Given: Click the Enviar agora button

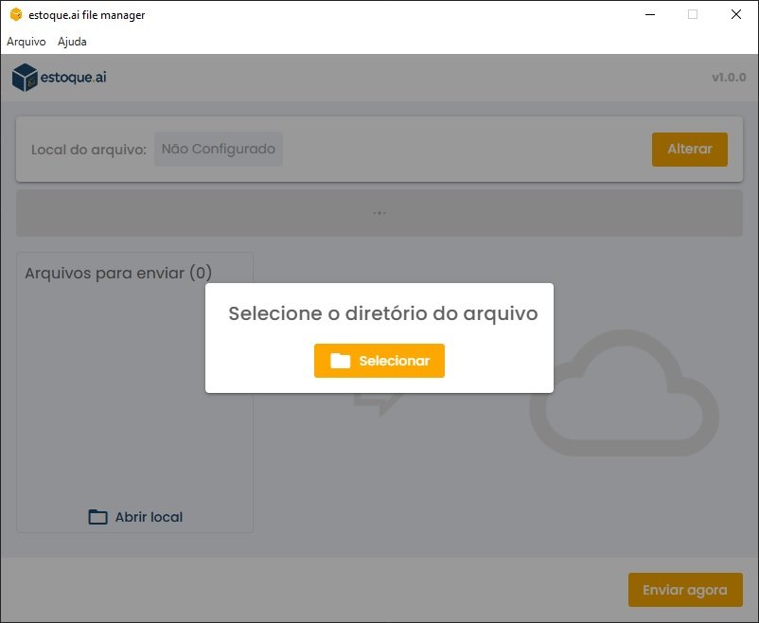Looking at the screenshot, I should click(x=685, y=590).
